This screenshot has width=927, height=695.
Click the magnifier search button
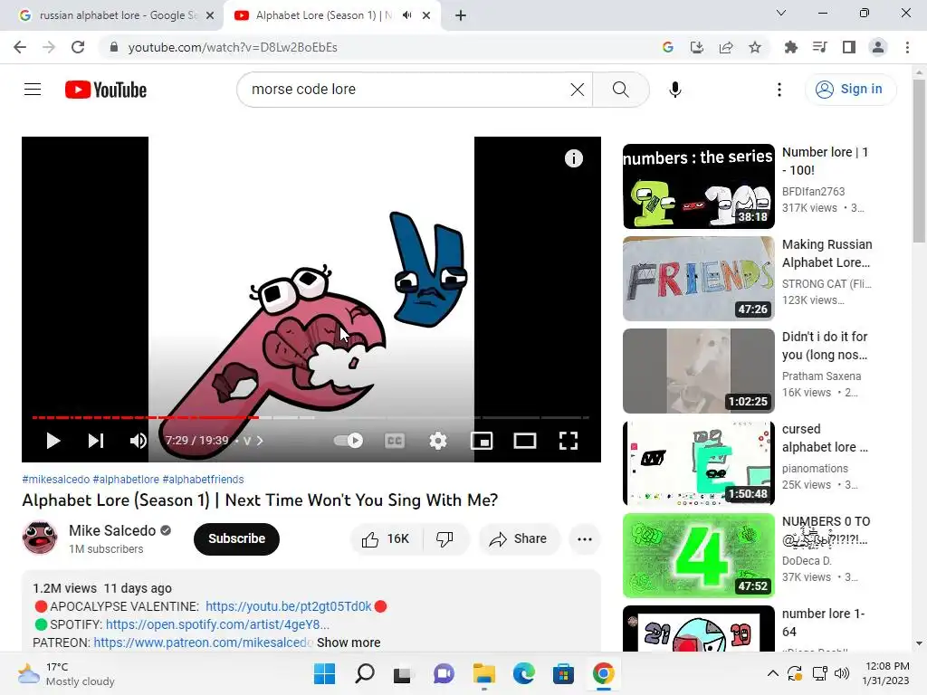coord(621,90)
